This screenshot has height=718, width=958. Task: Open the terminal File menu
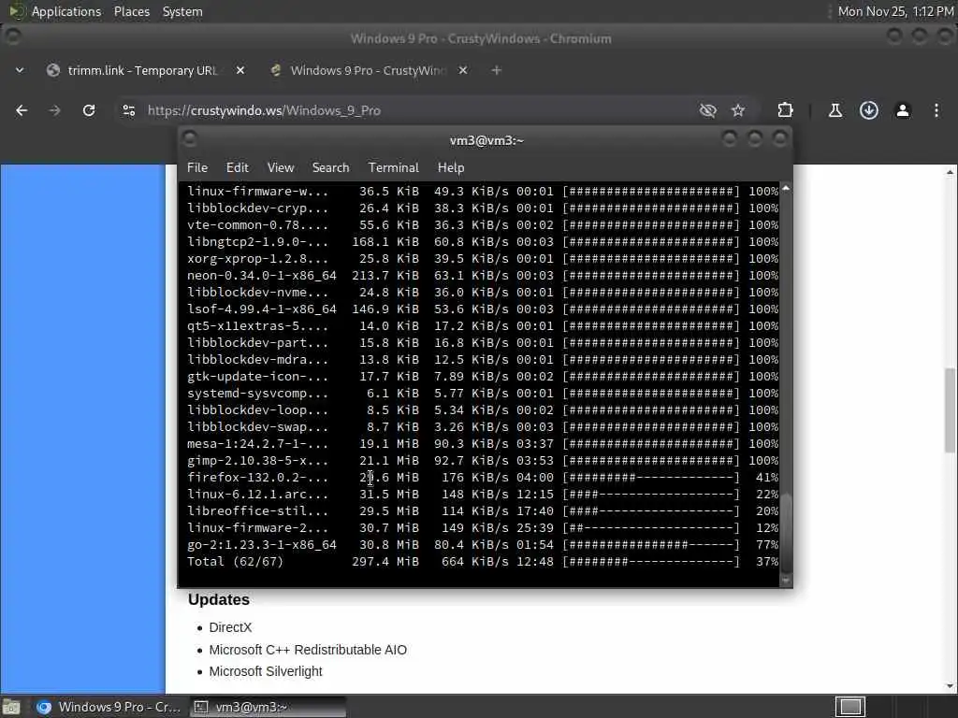[x=197, y=167]
